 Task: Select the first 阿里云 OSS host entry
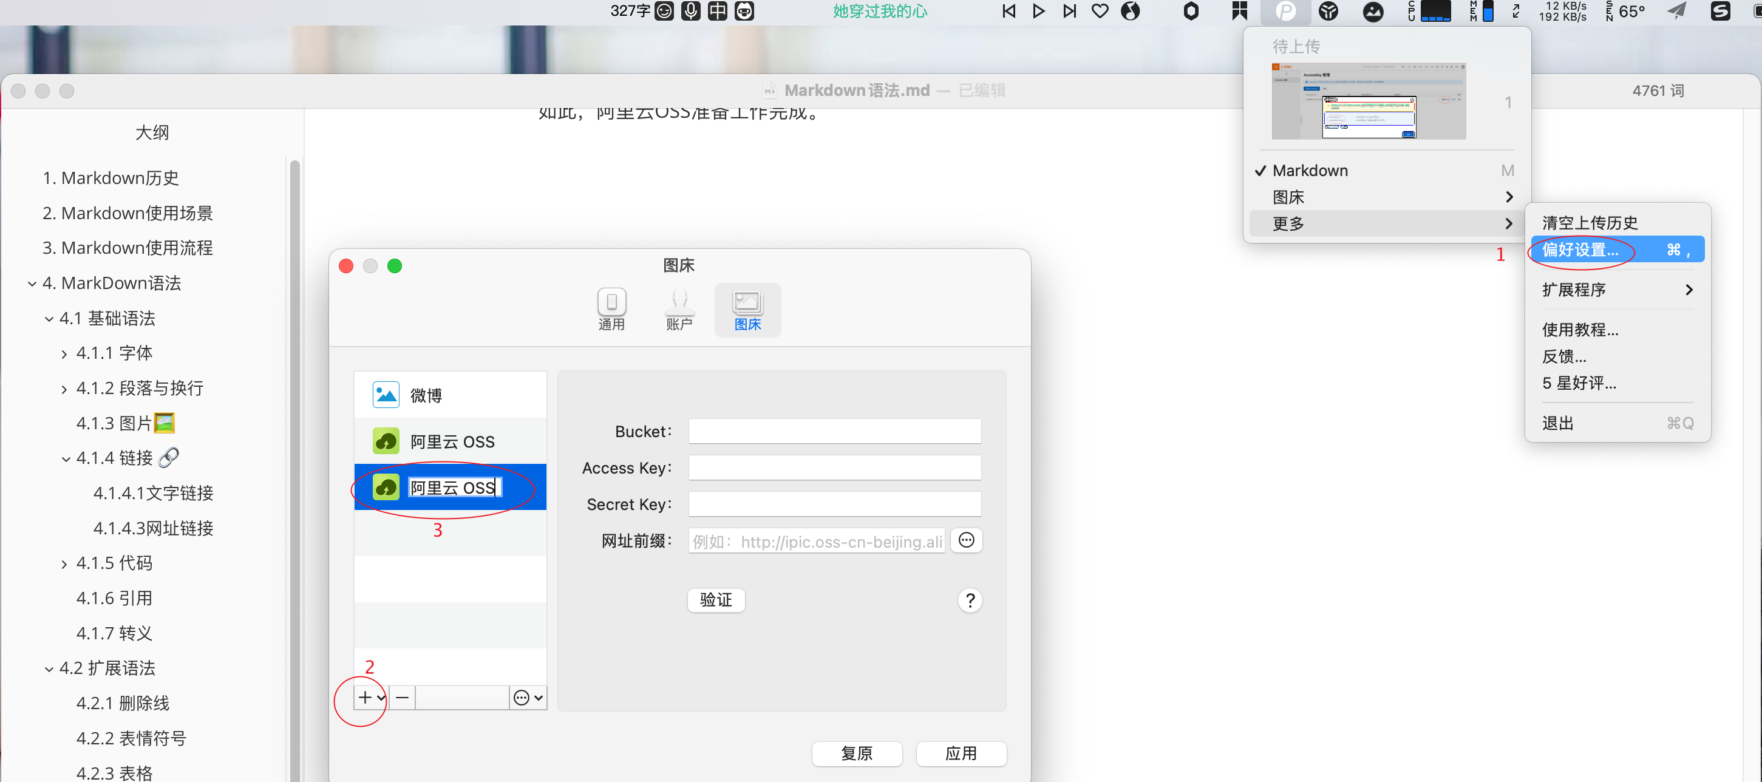450,441
